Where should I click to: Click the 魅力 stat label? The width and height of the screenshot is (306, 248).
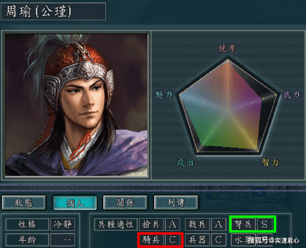click(164, 95)
